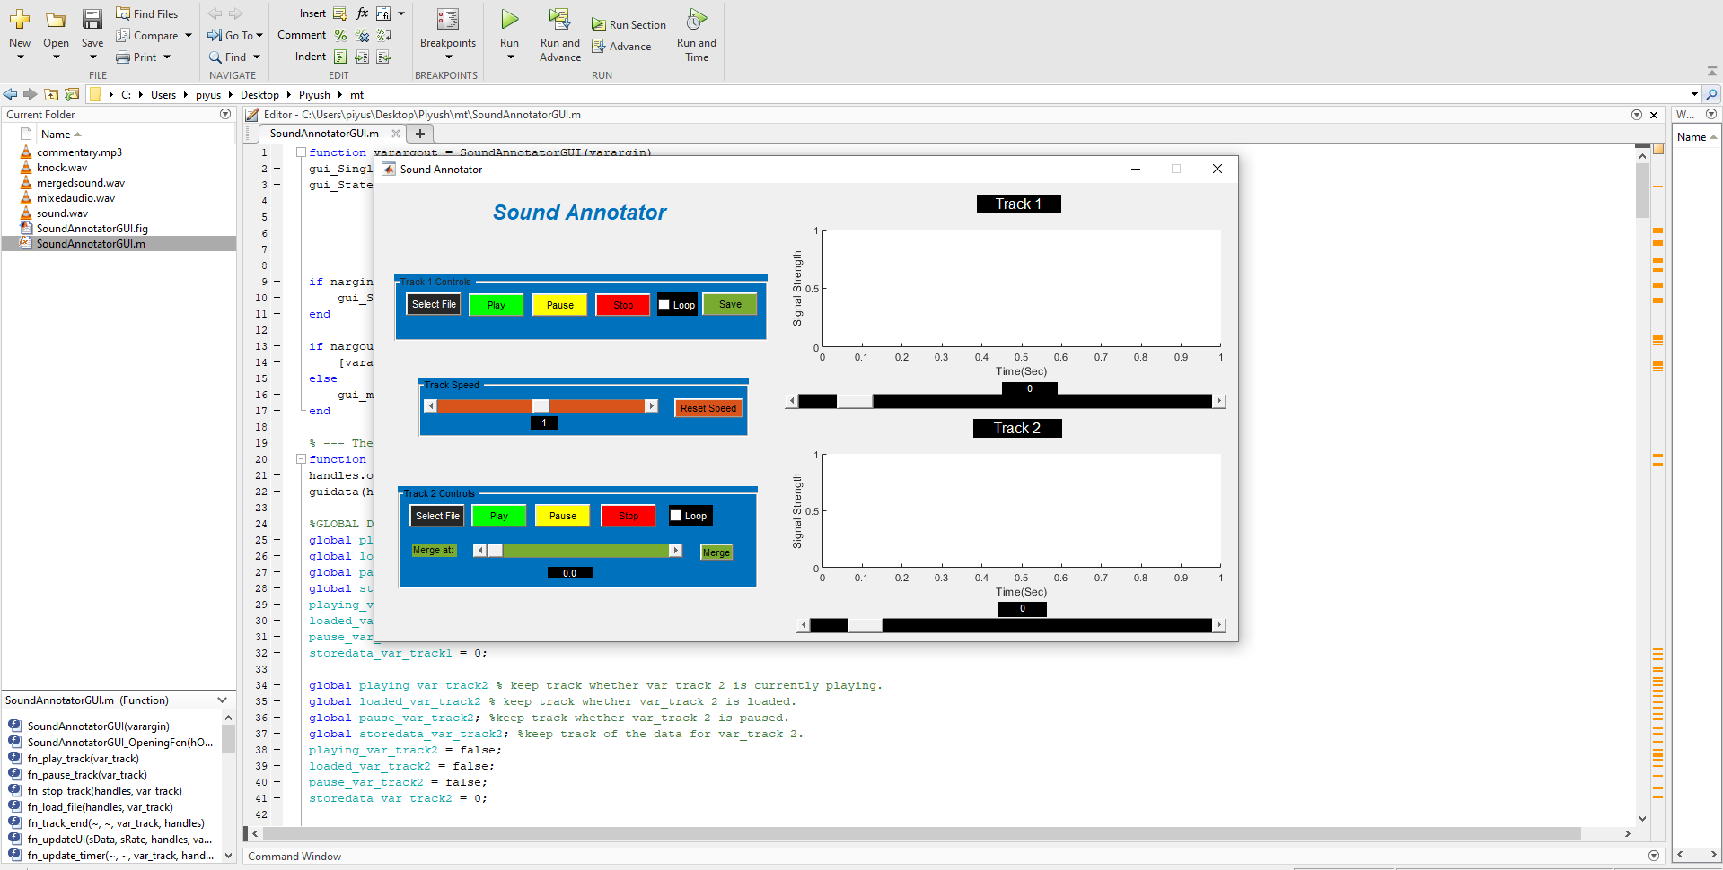Click the Run and Advance icon
Image resolution: width=1723 pixels, height=870 pixels.
[x=559, y=20]
